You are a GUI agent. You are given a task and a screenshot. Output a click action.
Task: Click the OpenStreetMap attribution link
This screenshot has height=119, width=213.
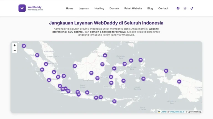click(194, 112)
